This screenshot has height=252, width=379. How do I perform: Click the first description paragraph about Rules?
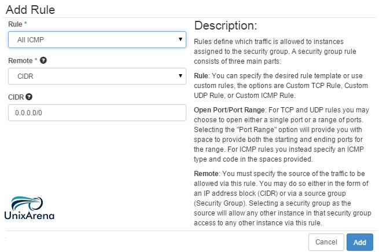tap(275, 52)
